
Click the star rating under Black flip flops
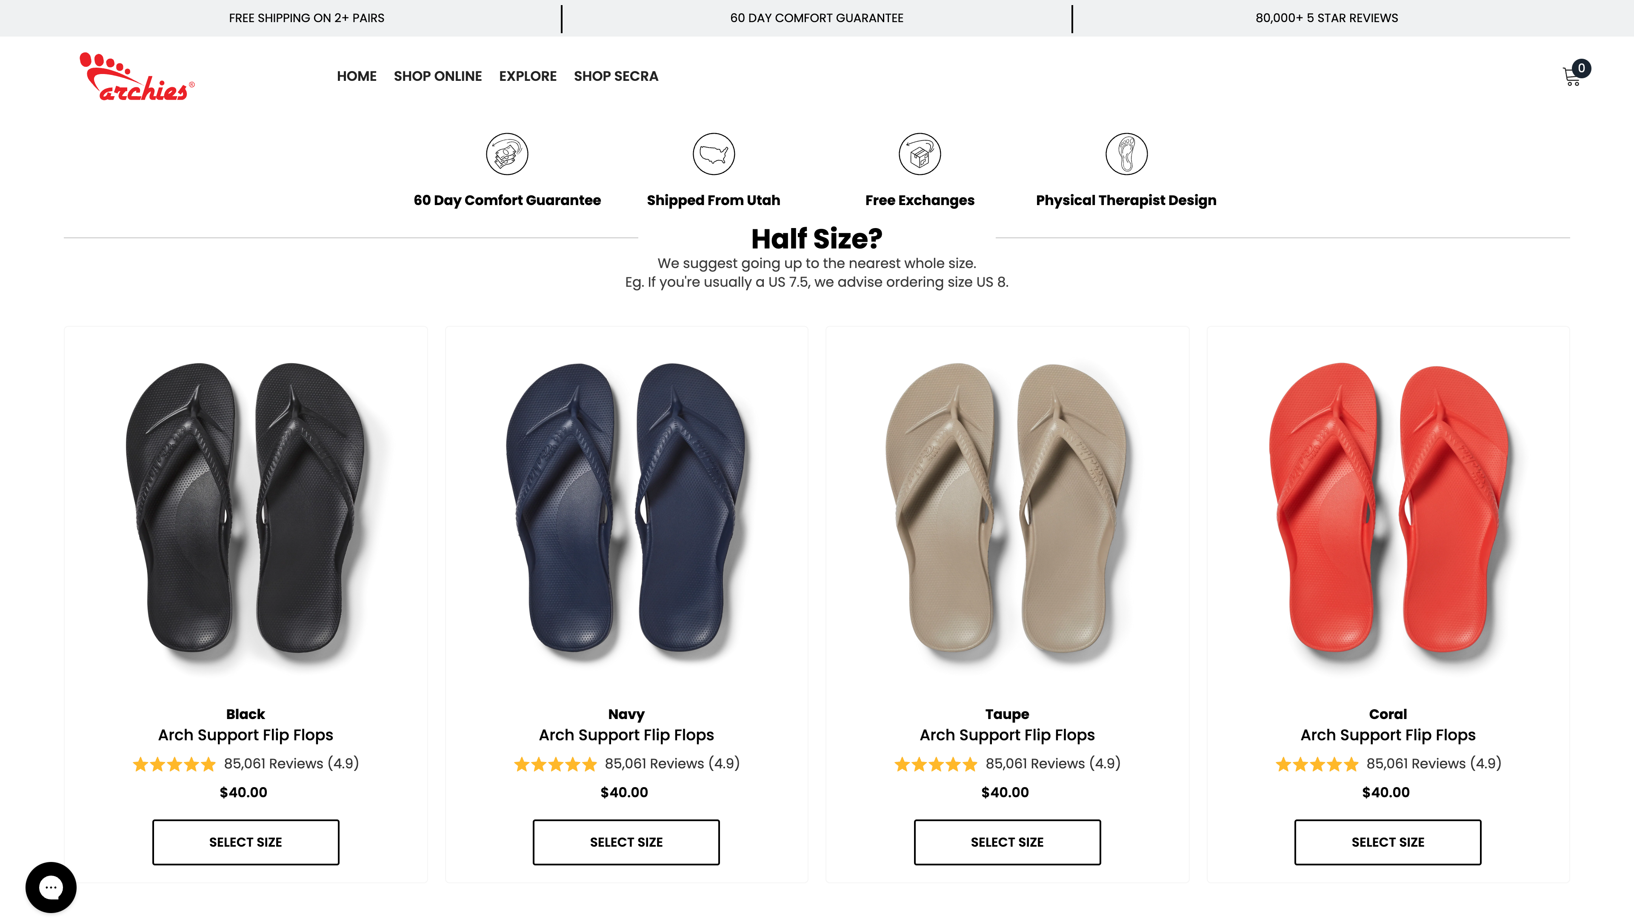174,764
